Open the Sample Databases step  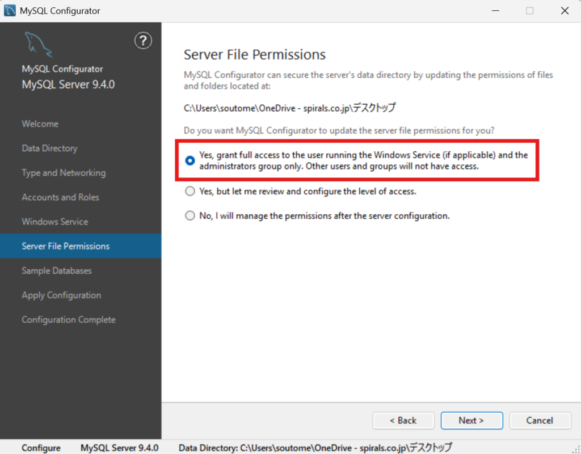click(57, 271)
